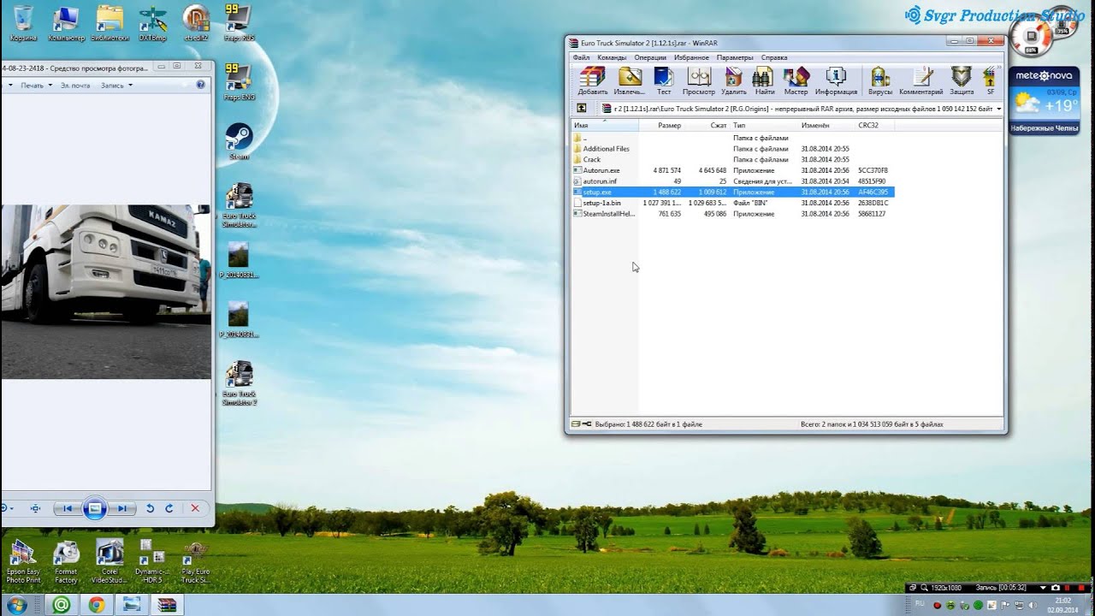Go to next photo in viewer
1095x616 pixels.
(x=123, y=508)
